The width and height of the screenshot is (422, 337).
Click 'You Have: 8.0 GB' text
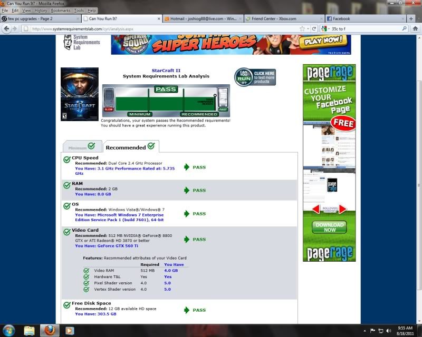tap(93, 194)
